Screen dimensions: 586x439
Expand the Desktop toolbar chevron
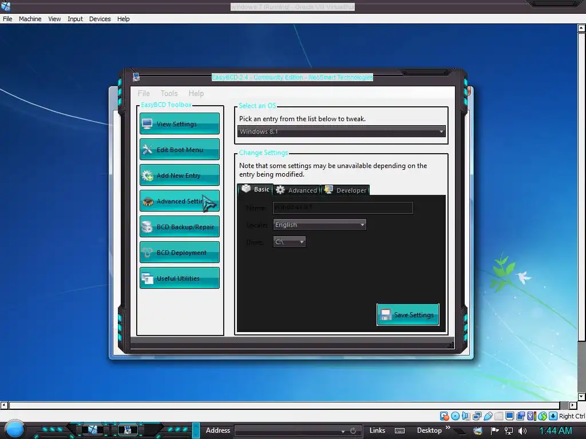[x=448, y=427]
